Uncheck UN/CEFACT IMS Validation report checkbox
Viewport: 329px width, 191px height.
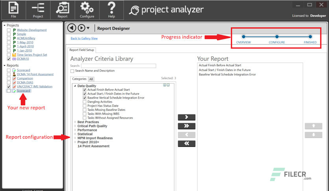(x=9, y=86)
